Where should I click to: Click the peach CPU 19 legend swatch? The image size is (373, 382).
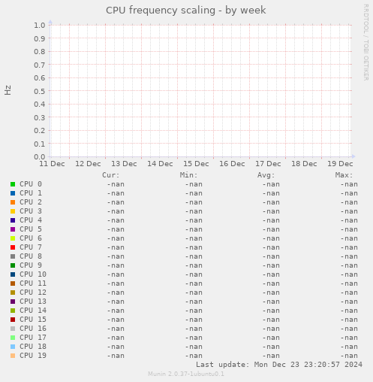(x=13, y=356)
